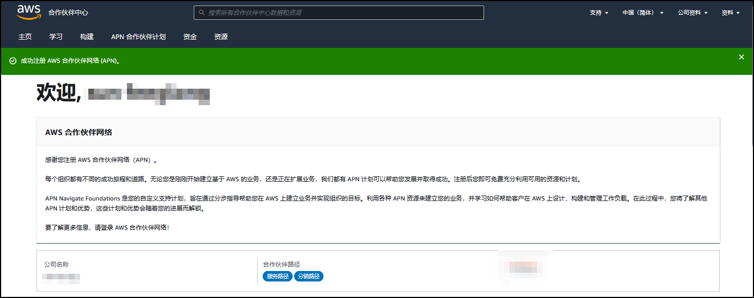Open the 资金 menu
The height and width of the screenshot is (298, 754).
[x=190, y=37]
